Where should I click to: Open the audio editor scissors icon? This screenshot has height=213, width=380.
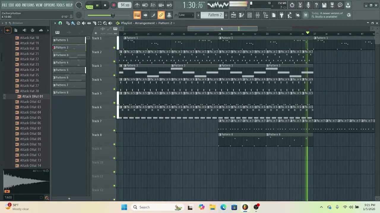click(300, 5)
